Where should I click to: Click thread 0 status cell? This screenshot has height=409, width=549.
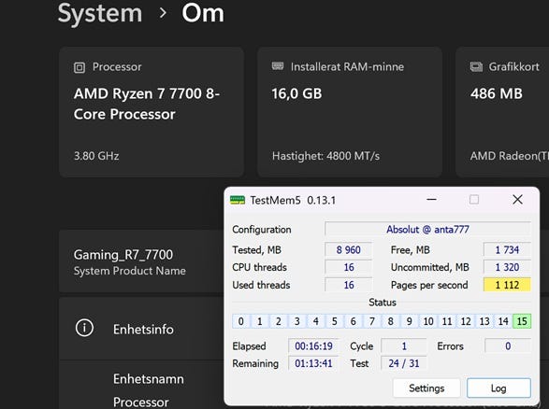(241, 321)
